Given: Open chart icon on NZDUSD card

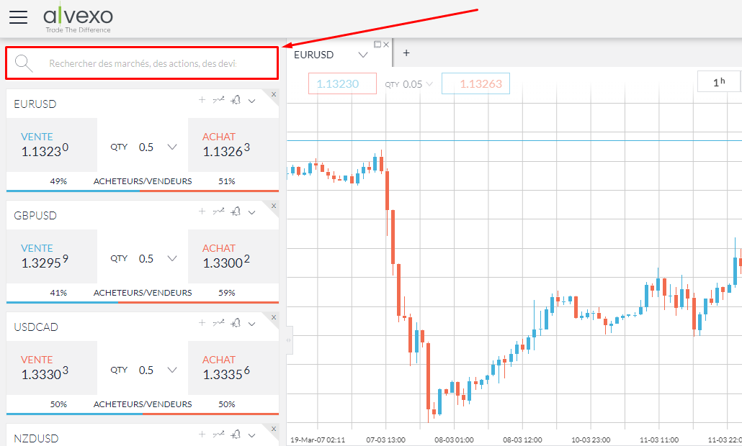Looking at the screenshot, I should [218, 434].
